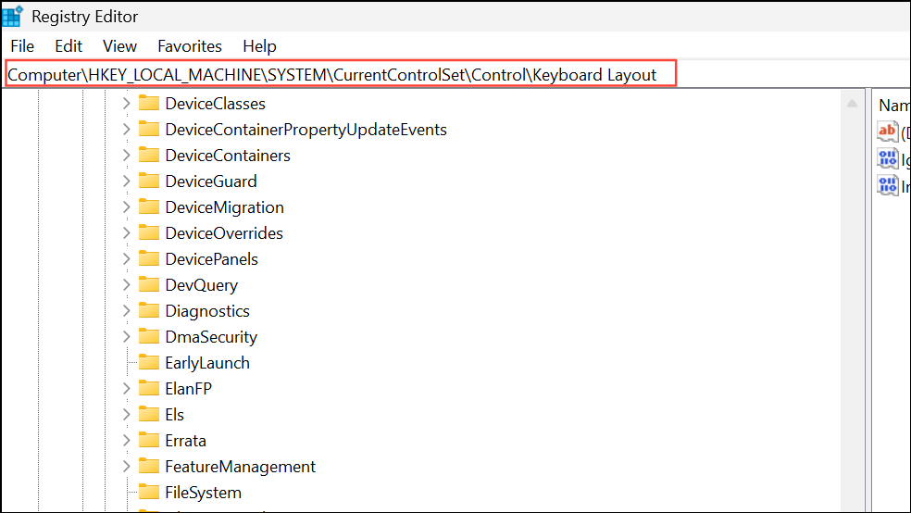The width and height of the screenshot is (911, 513).
Task: Click the DeviceClasses folder icon
Action: 149,104
